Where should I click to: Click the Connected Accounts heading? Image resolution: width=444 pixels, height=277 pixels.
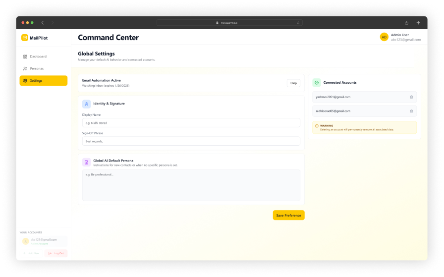(340, 83)
